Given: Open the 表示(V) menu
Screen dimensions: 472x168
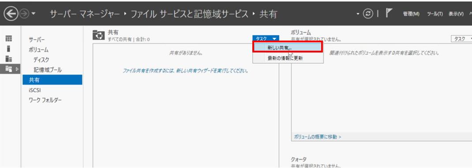Looking at the screenshot, I should coord(456,14).
